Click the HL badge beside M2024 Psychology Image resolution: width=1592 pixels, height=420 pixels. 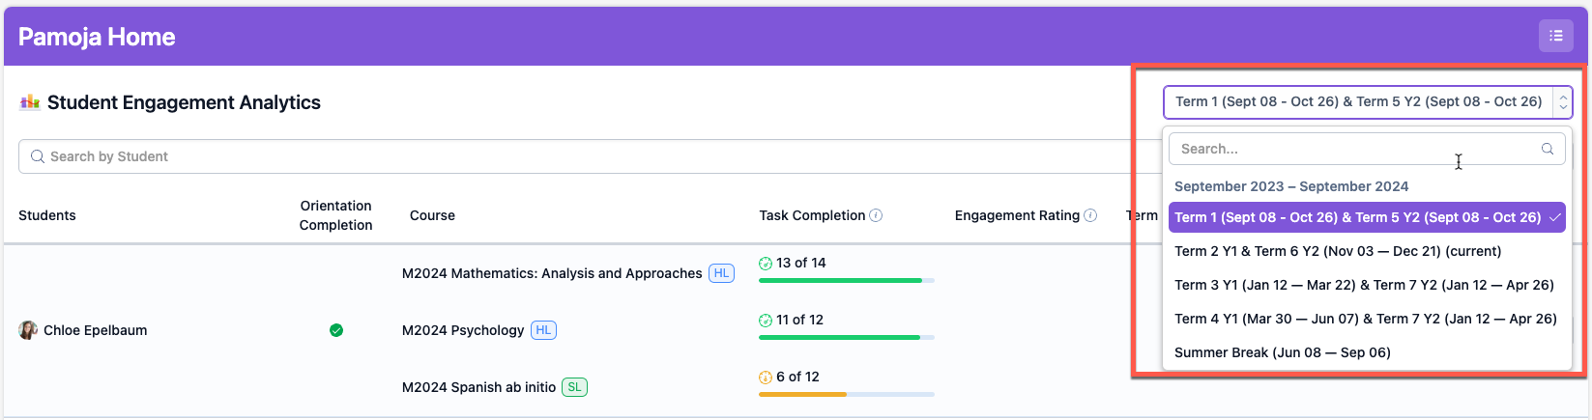point(543,330)
